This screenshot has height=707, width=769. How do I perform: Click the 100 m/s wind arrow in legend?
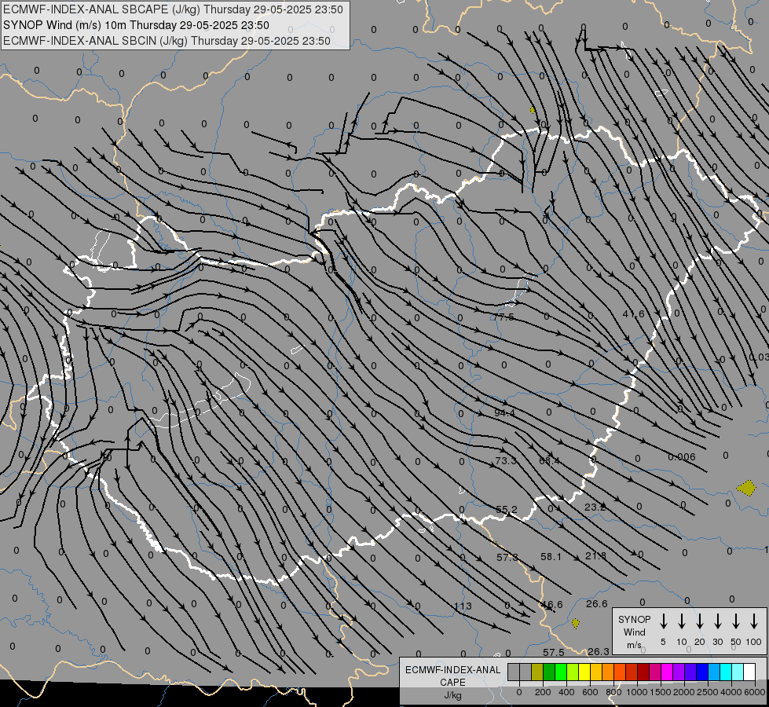(x=754, y=621)
